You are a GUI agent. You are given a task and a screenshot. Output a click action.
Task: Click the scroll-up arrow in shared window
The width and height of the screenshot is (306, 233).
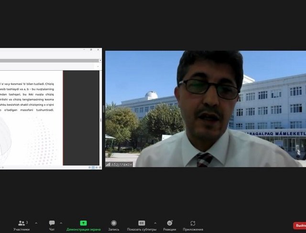100,61
